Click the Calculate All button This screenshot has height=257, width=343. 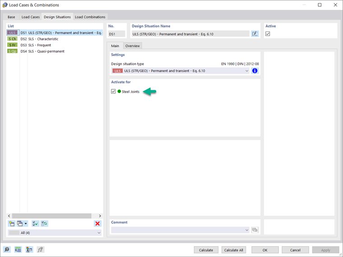234,250
